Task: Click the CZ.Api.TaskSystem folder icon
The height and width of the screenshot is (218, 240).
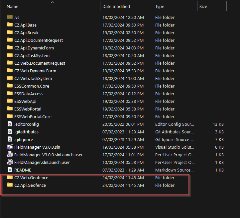Action: tap(10, 55)
